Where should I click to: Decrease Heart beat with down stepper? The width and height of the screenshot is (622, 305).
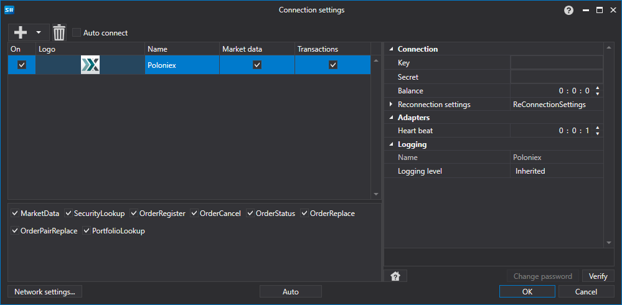[x=598, y=133]
